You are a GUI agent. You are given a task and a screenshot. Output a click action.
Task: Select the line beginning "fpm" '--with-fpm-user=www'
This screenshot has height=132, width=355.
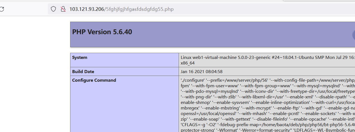click(x=268, y=86)
